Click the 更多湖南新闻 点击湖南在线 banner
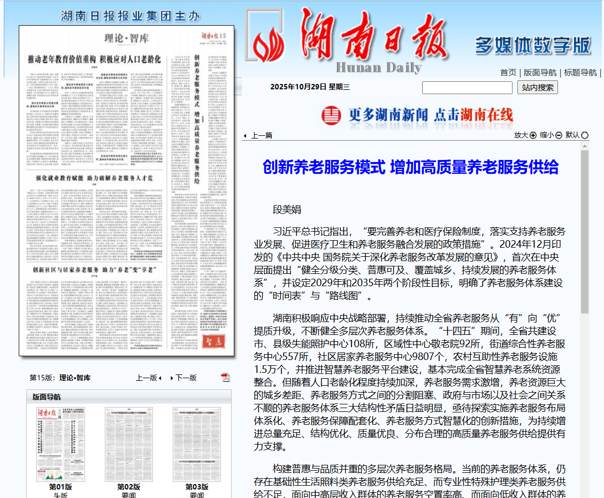The image size is (604, 498). [417, 115]
